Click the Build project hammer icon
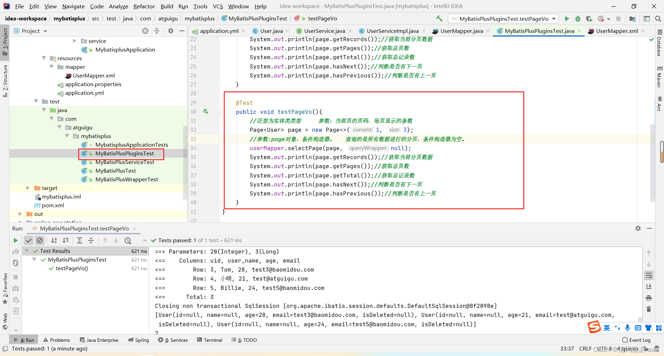This screenshot has height=356, width=664. pyautogui.click(x=439, y=19)
